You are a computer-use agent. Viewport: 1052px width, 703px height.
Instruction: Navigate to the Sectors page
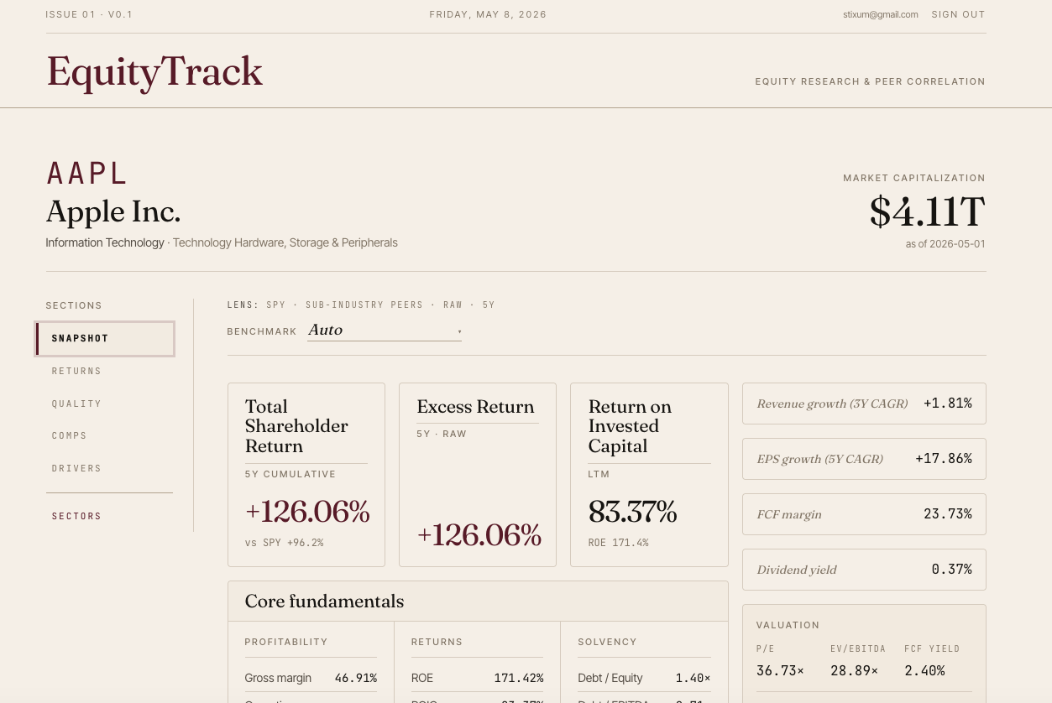(x=76, y=517)
